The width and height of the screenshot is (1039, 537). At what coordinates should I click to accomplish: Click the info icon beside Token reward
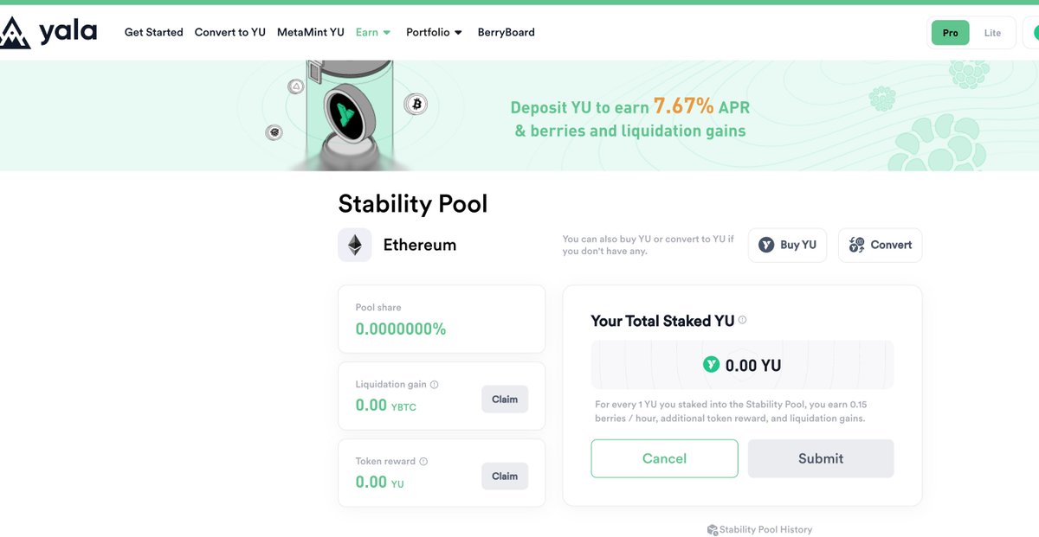click(x=423, y=462)
